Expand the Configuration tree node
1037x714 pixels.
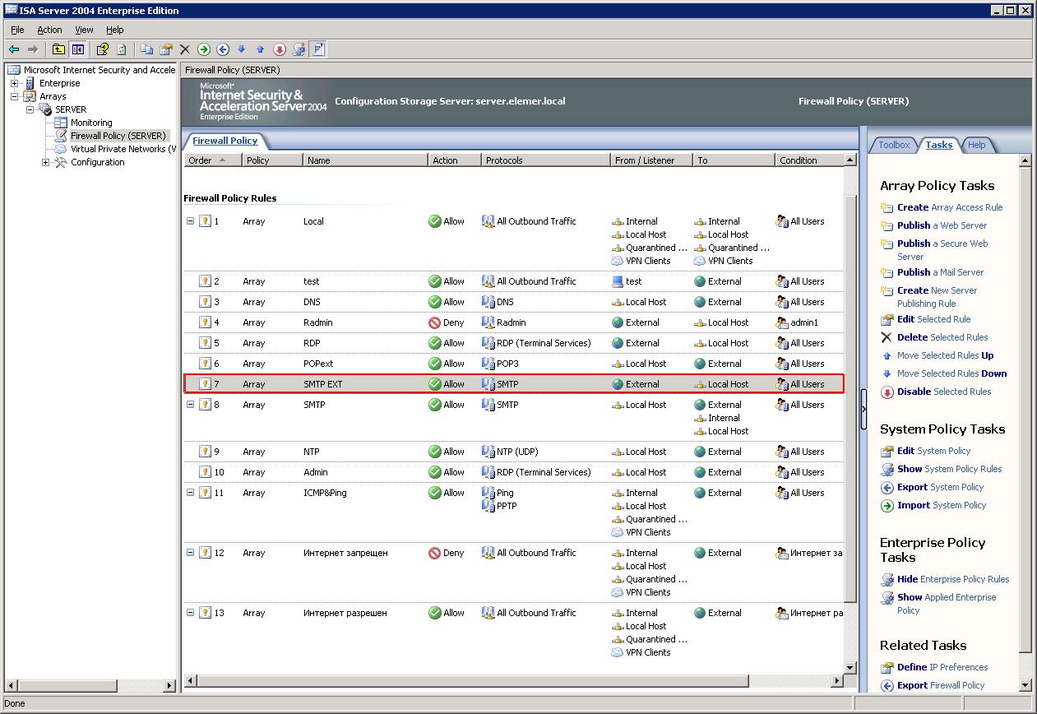(45, 162)
